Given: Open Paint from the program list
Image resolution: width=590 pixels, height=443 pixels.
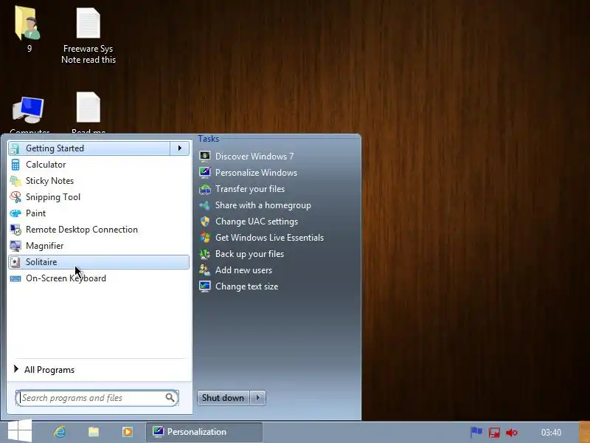Looking at the screenshot, I should (35, 213).
